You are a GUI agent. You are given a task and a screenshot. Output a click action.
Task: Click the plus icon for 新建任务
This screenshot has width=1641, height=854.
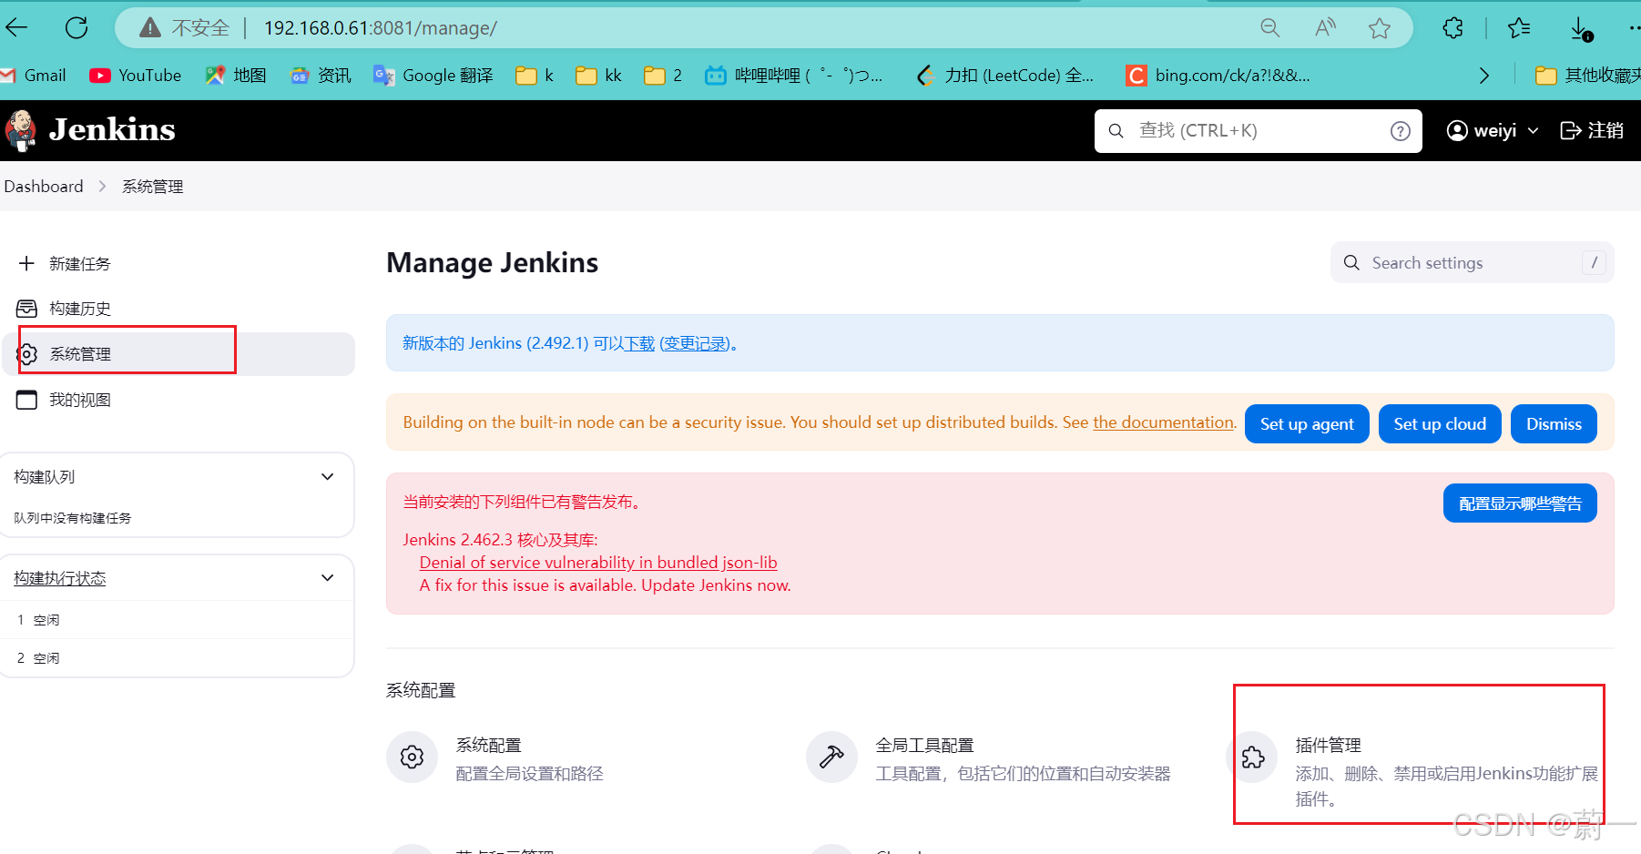tap(27, 263)
